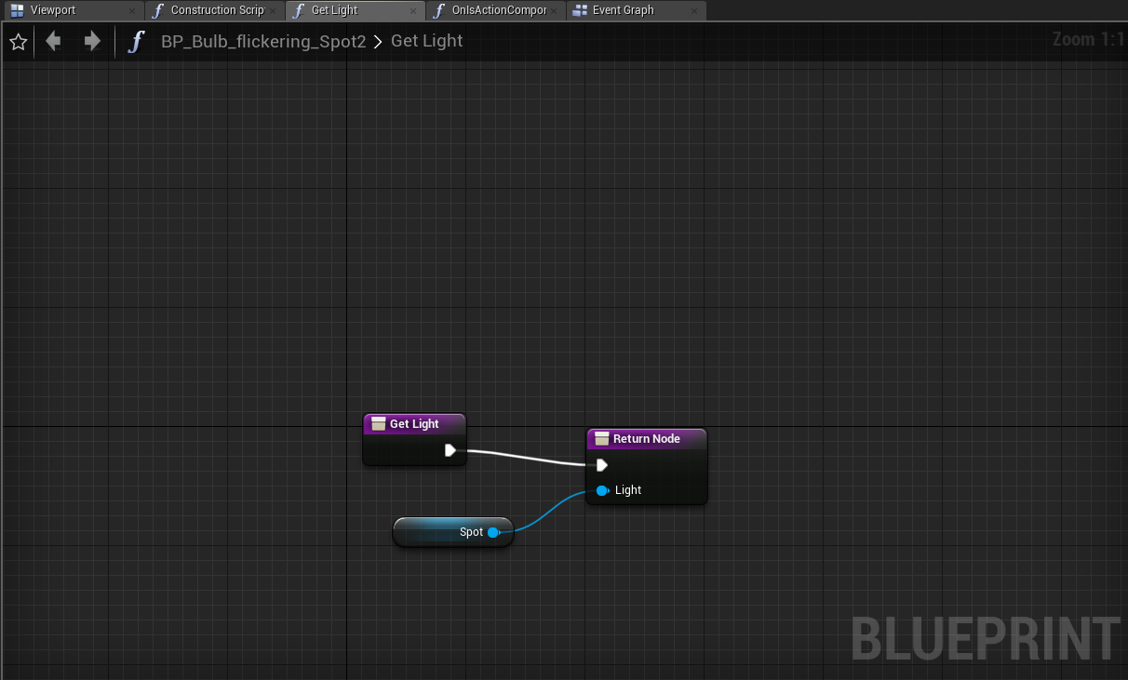Click the Spot variable output pin

(493, 532)
